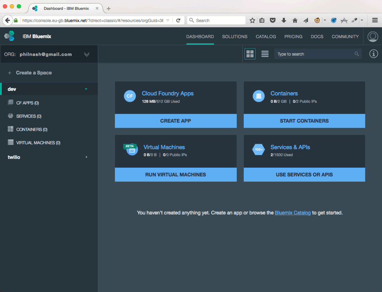Open the browser bookmarks list icon
This screenshot has width=382, height=292.
tap(262, 20)
